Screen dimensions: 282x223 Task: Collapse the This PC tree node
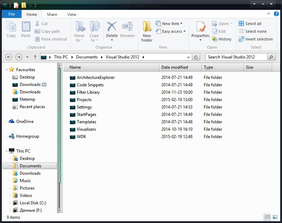tap(6, 151)
